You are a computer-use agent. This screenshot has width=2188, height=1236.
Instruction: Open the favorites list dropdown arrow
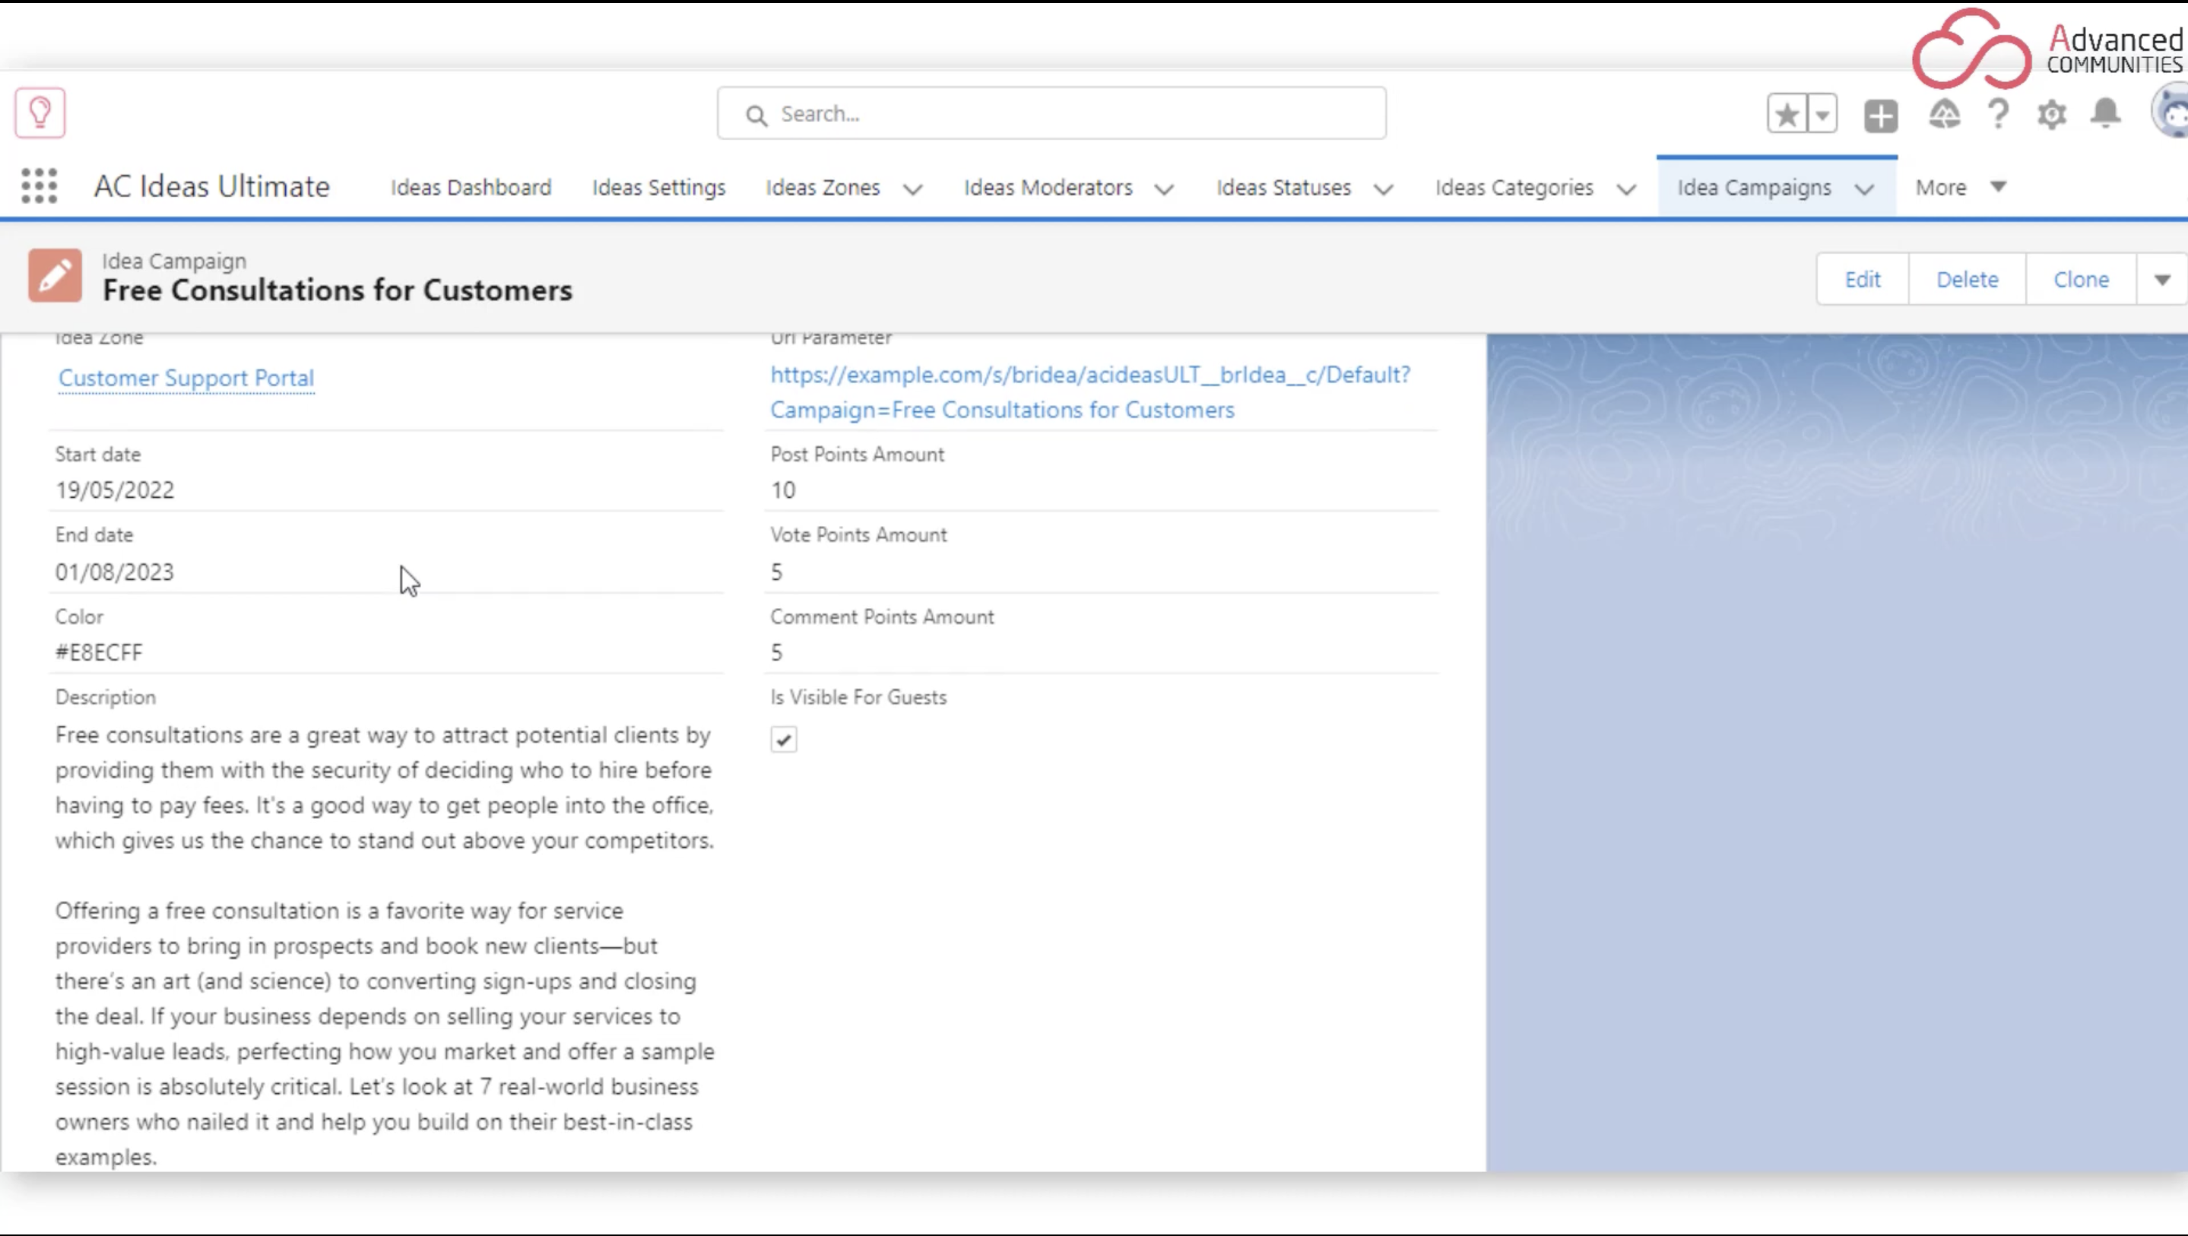click(1823, 114)
